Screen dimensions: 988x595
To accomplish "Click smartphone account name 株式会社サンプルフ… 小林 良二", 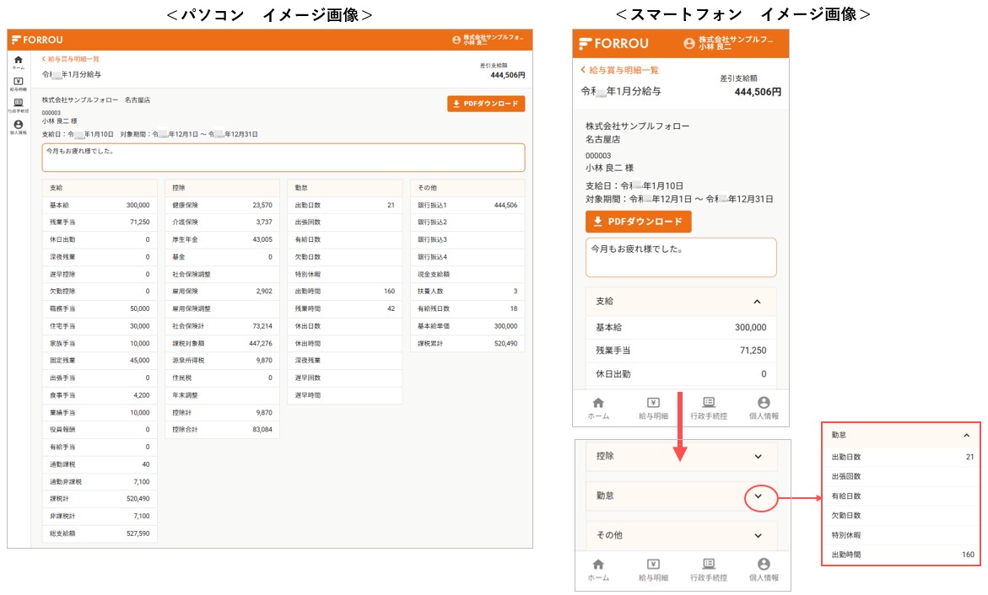I will coord(736,43).
